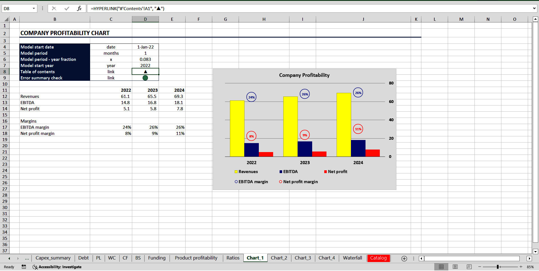Click the table of contents triangle link
539x271 pixels.
(x=145, y=72)
